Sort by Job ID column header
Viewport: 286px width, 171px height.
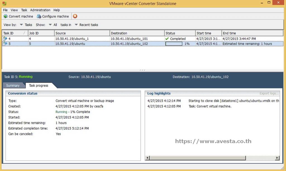tap(41, 33)
